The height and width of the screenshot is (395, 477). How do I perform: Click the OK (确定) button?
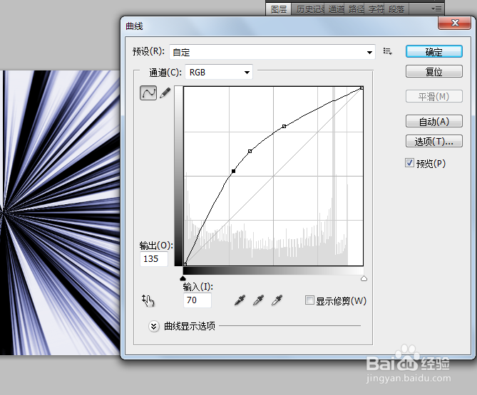click(434, 52)
